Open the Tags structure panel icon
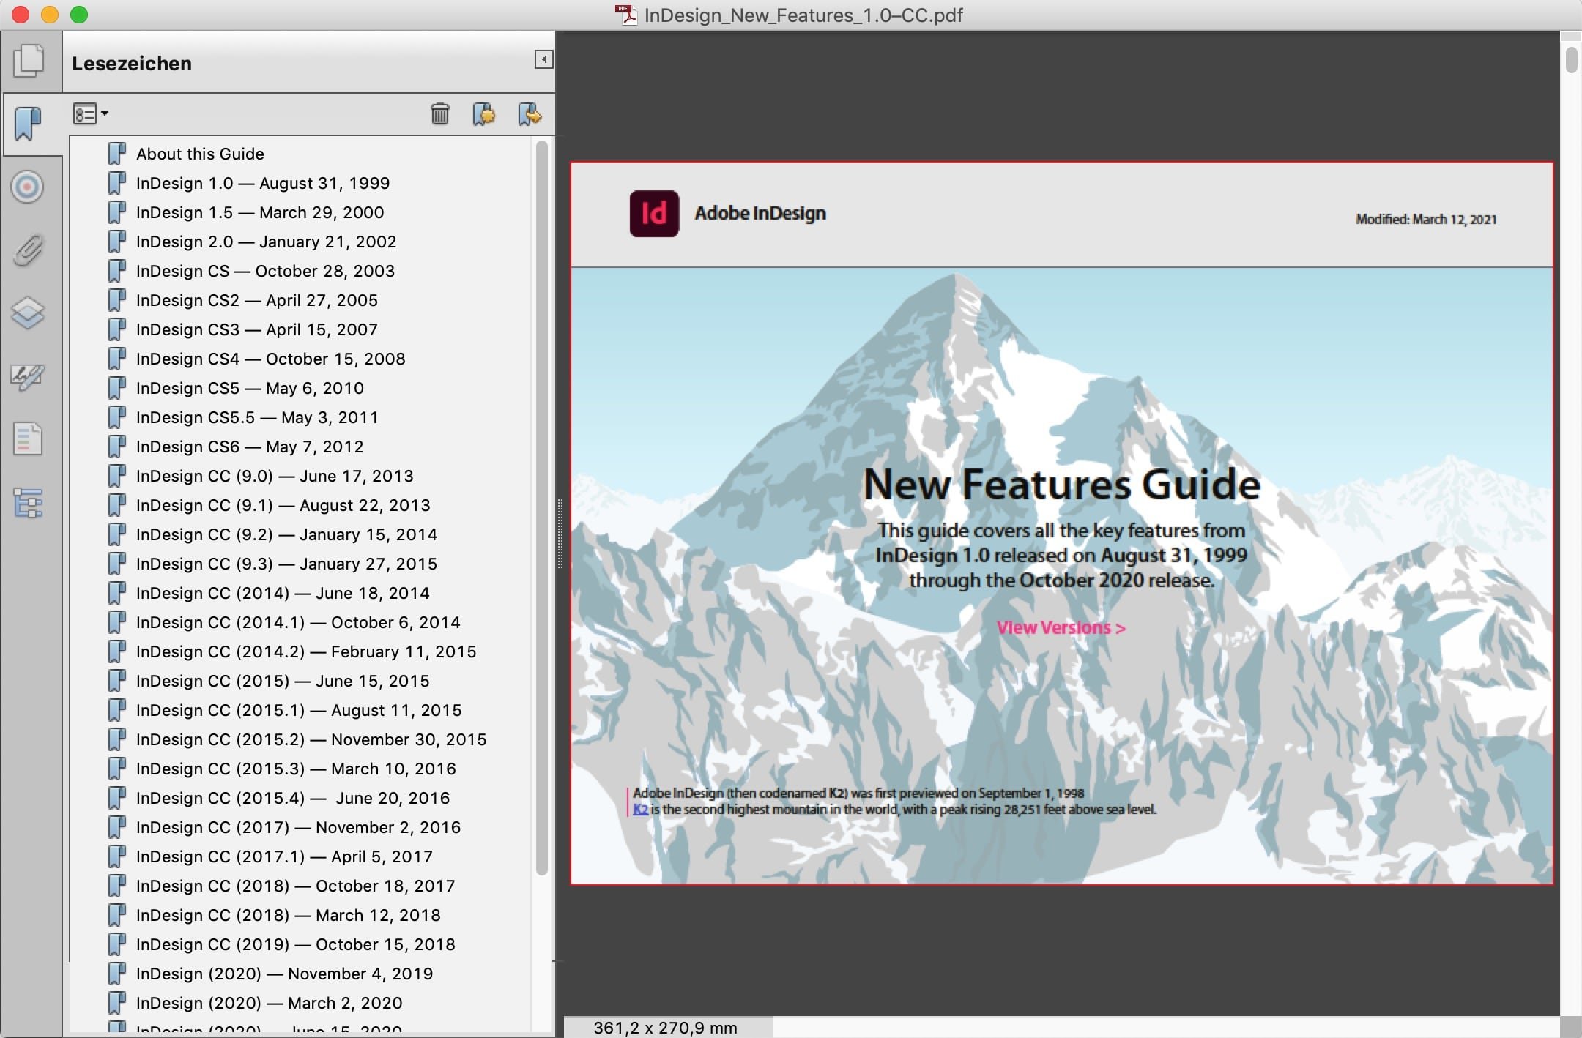 [x=28, y=503]
